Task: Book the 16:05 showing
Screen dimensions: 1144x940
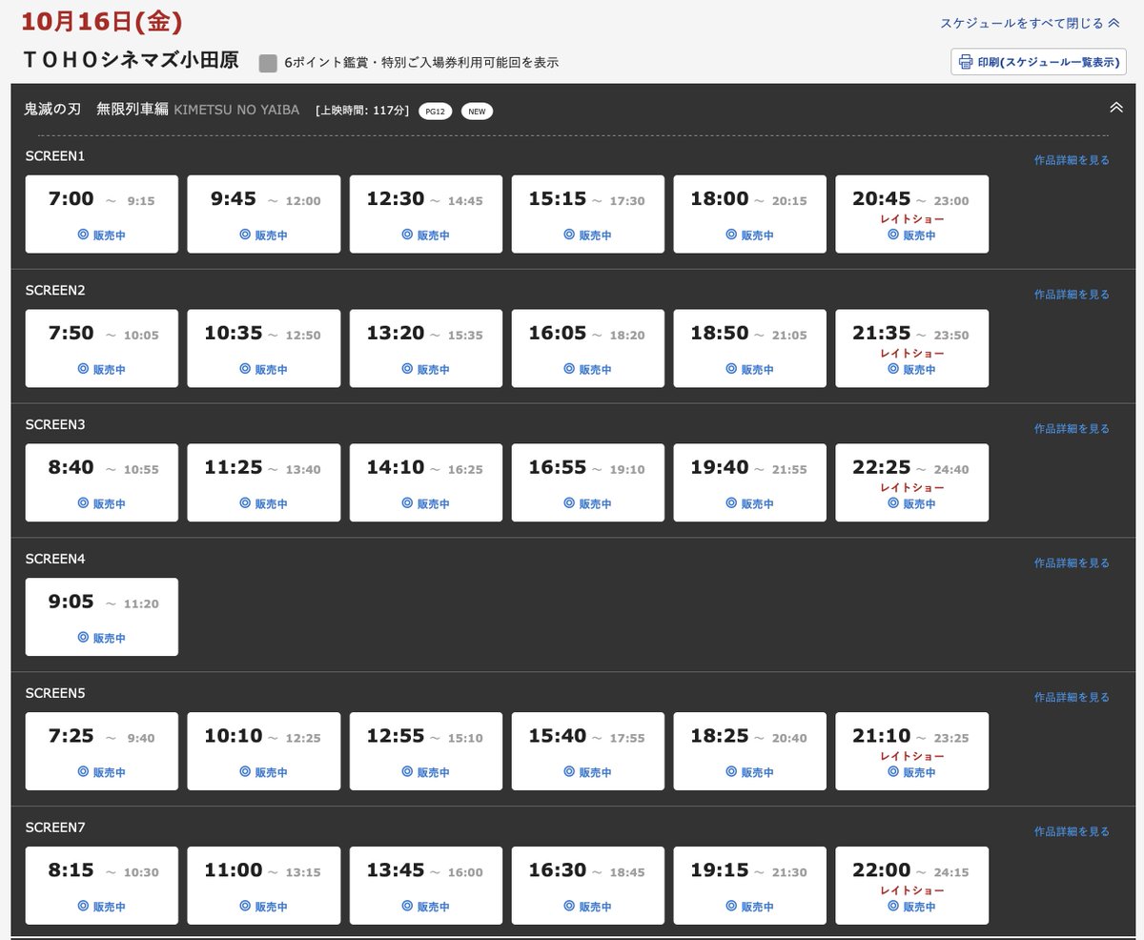Action: (588, 349)
